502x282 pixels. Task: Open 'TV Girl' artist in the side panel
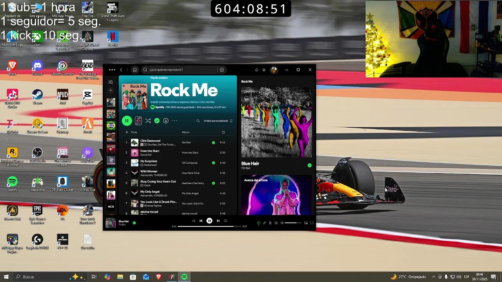[x=246, y=168]
